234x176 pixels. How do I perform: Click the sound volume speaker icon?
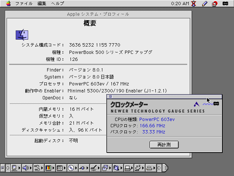click(26, 168)
